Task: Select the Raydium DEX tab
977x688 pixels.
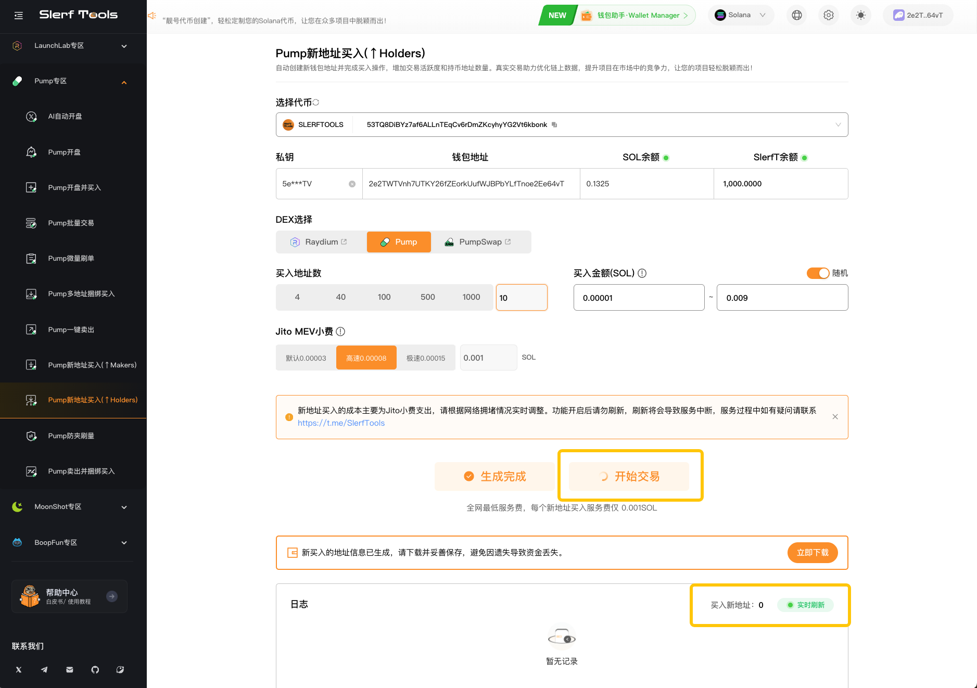Action: coord(319,242)
